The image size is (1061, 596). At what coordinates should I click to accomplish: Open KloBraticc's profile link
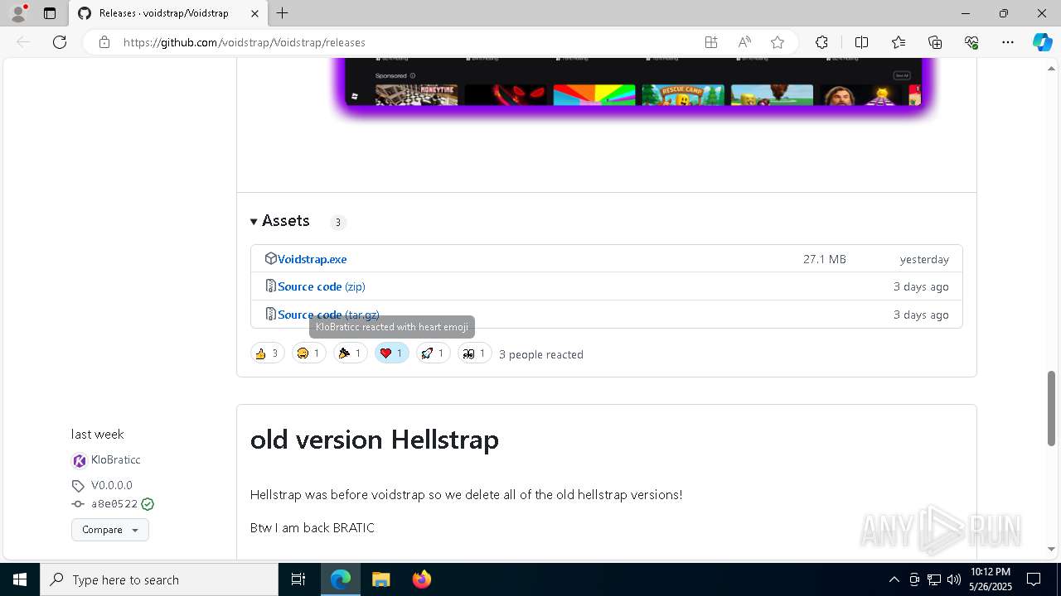click(x=116, y=460)
